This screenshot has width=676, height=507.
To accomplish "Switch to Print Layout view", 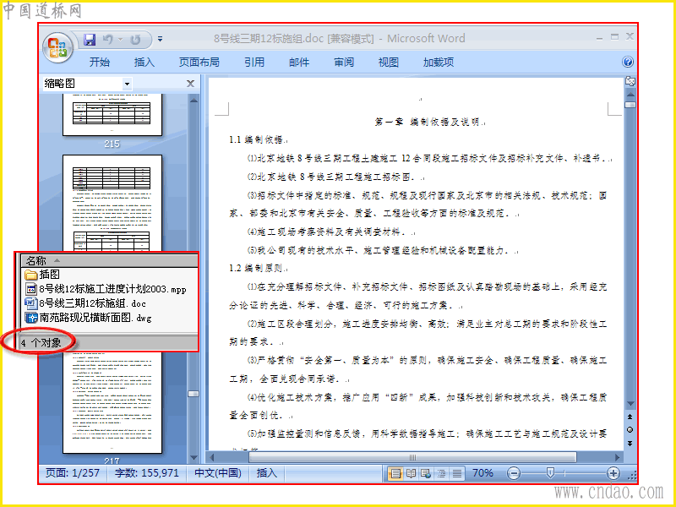I will (x=395, y=473).
